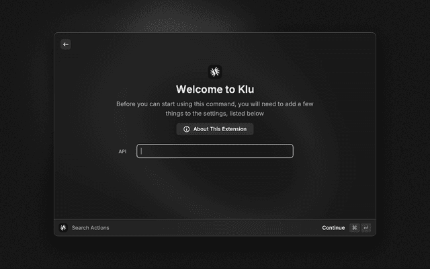
Task: Click the Return key shortcut icon
Action: click(x=366, y=228)
